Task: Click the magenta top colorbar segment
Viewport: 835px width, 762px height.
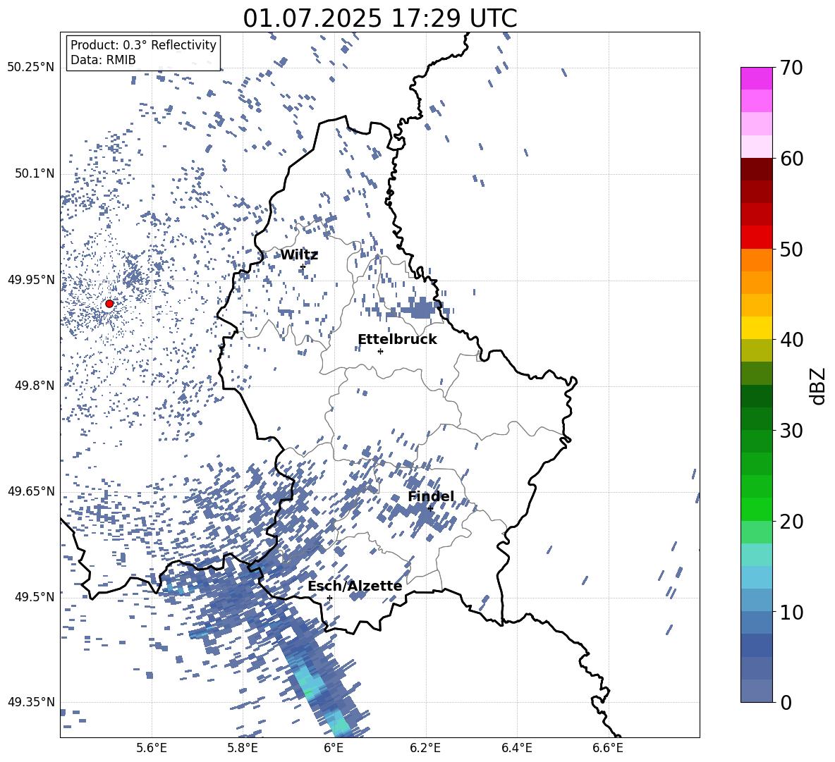Action: [757, 78]
